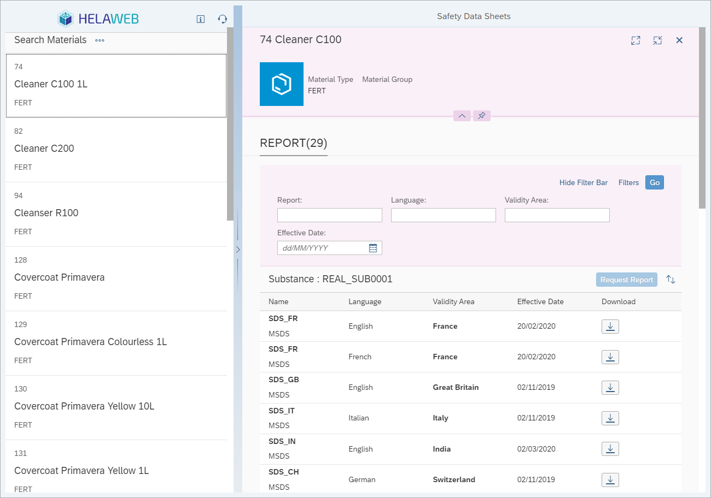The image size is (711, 498).
Task: Open the Effective Date calendar picker
Action: (373, 248)
